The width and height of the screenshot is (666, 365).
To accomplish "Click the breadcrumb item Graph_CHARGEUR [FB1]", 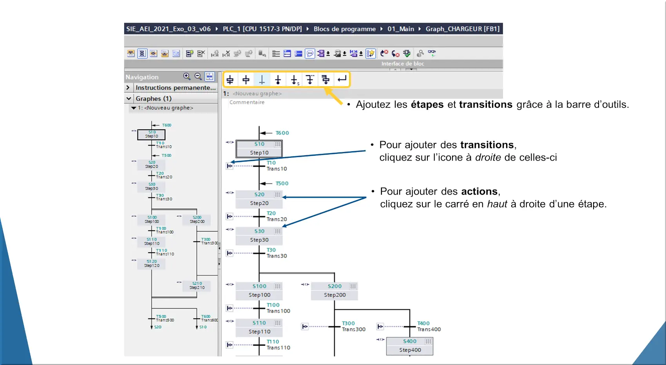I will coord(463,29).
